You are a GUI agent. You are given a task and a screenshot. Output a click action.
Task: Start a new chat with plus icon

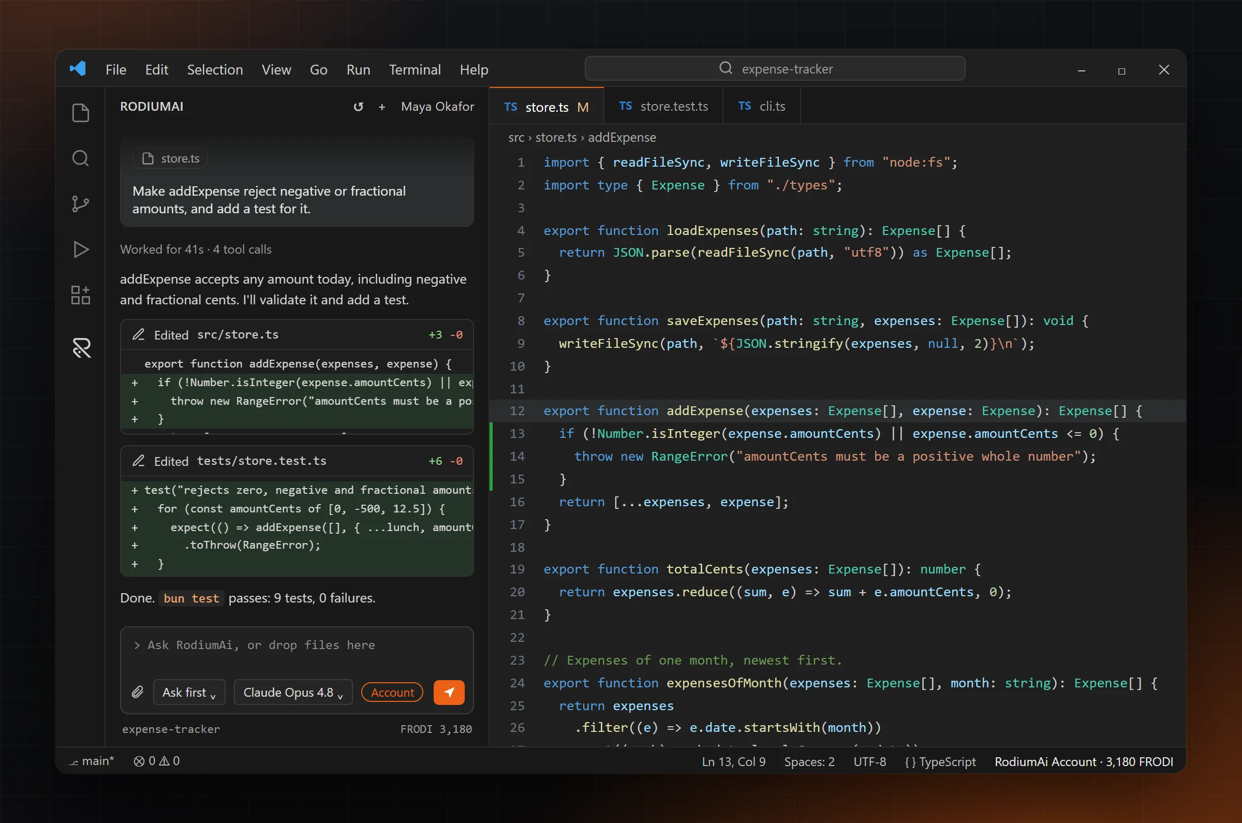[x=382, y=107]
